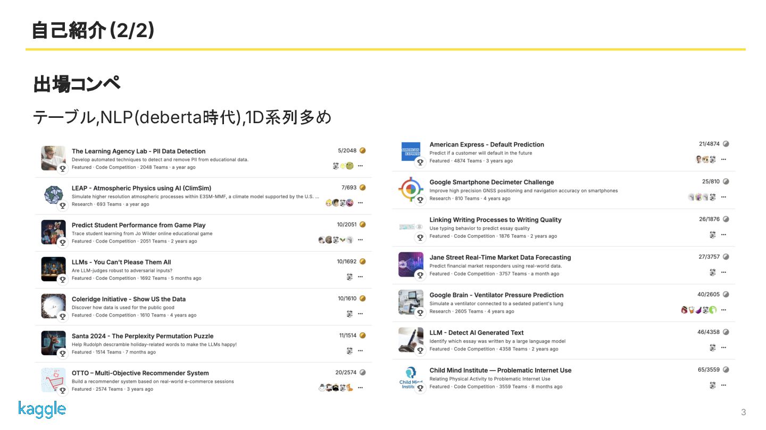Click the gold medal next to 7/693
This screenshot has height=430, width=766.
[x=363, y=187]
